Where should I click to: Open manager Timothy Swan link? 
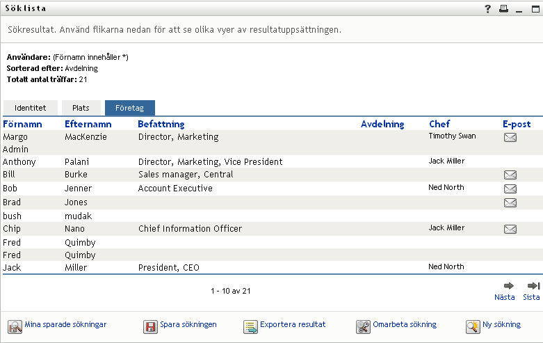[x=452, y=136]
